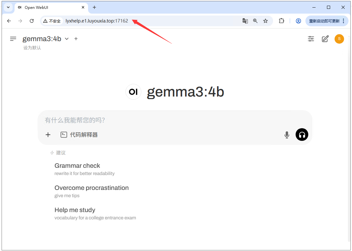Bookmark this page with the star icon

pyautogui.click(x=266, y=21)
